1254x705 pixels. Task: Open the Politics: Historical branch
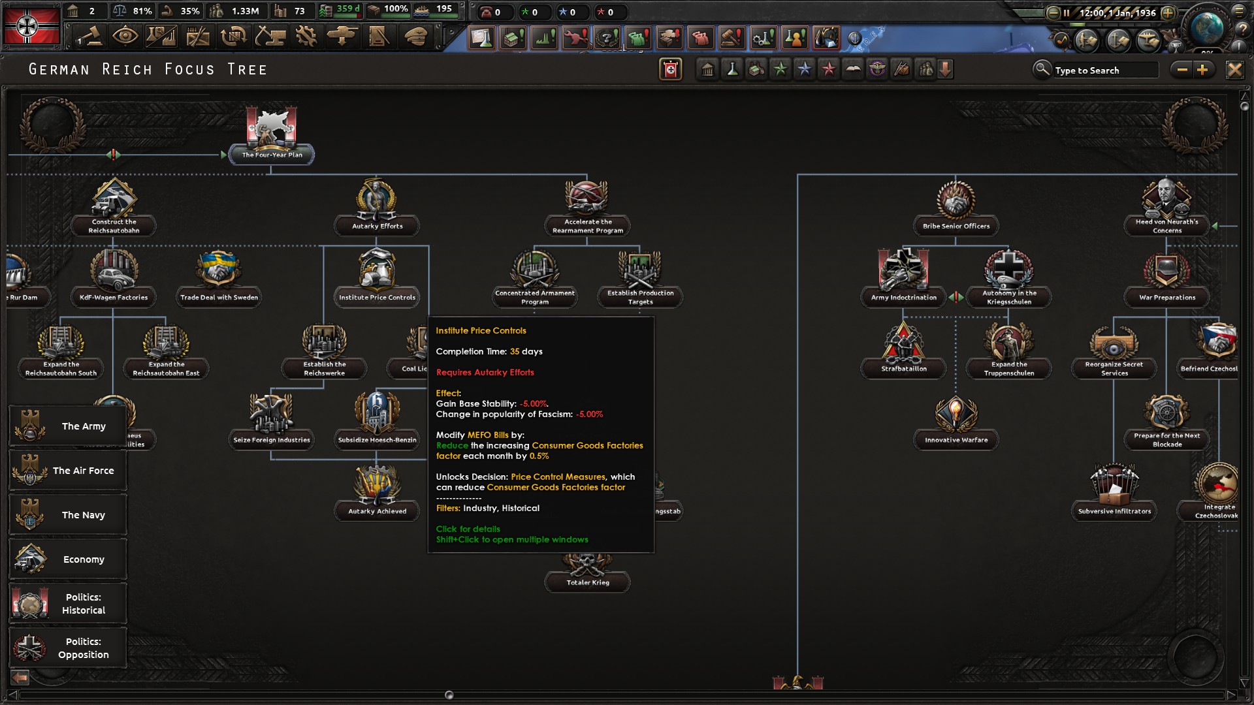click(x=67, y=603)
